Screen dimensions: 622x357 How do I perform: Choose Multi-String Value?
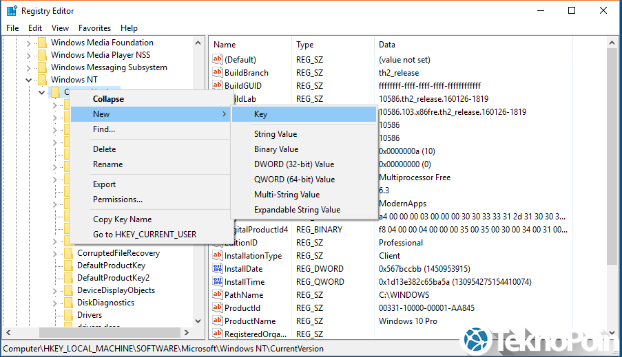pyautogui.click(x=304, y=195)
